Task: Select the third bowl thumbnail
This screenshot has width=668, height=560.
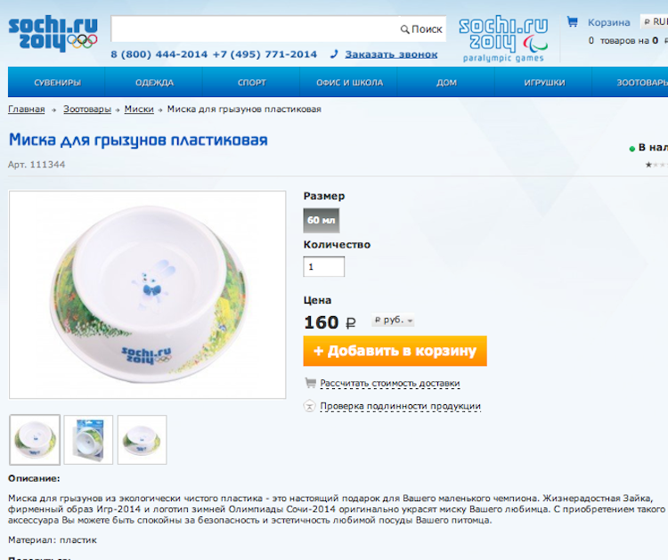Action: [142, 440]
